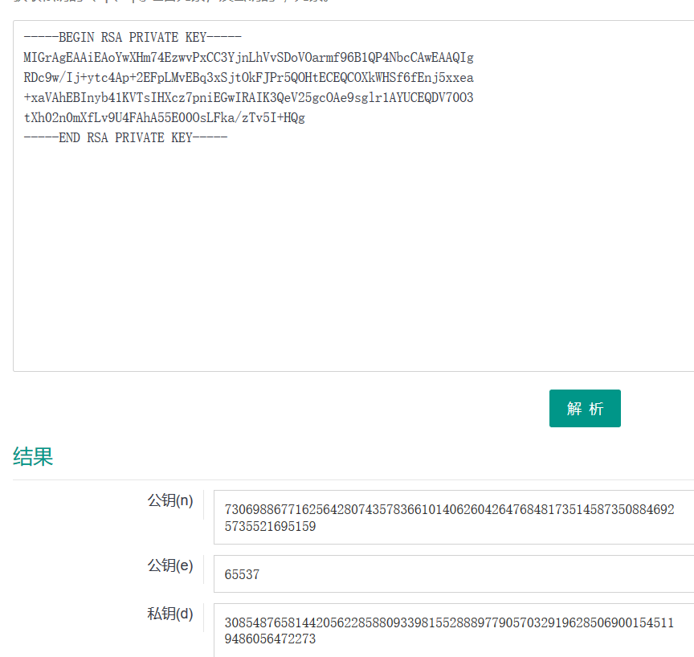Click the 公钥(e) label
The height and width of the screenshot is (657, 694).
[169, 565]
